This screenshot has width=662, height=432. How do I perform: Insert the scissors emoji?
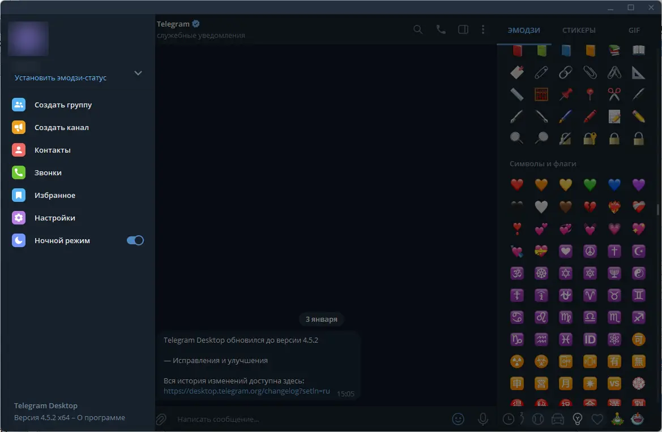[x=614, y=94]
